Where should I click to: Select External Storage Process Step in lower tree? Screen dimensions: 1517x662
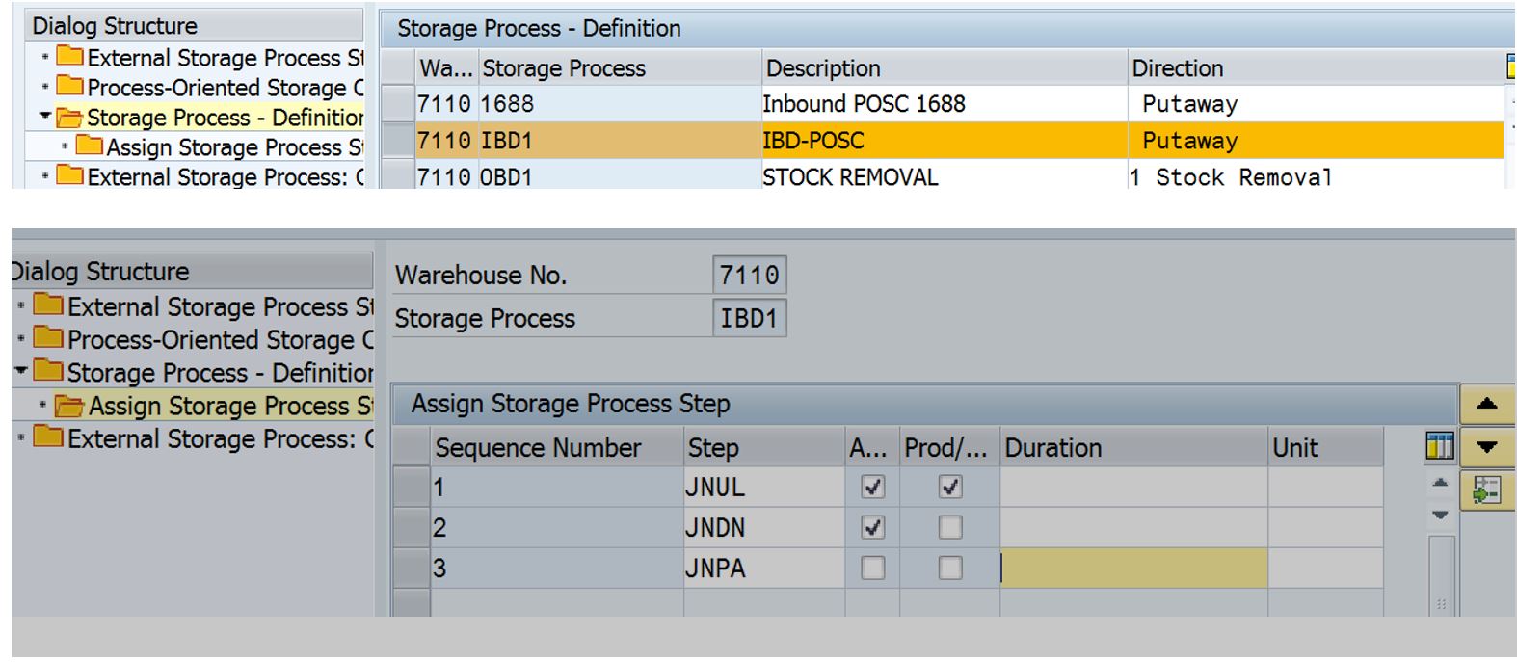[x=219, y=306]
